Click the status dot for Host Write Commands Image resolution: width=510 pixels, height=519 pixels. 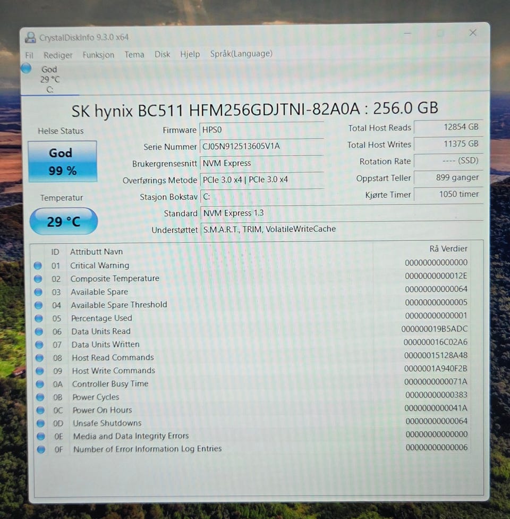[40, 371]
